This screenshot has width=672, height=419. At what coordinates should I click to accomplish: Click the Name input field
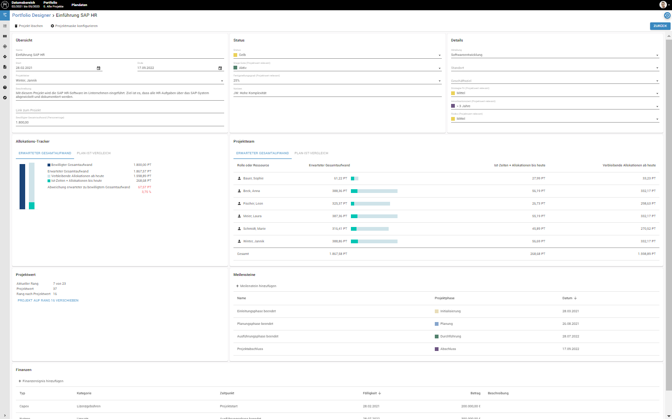click(x=120, y=55)
